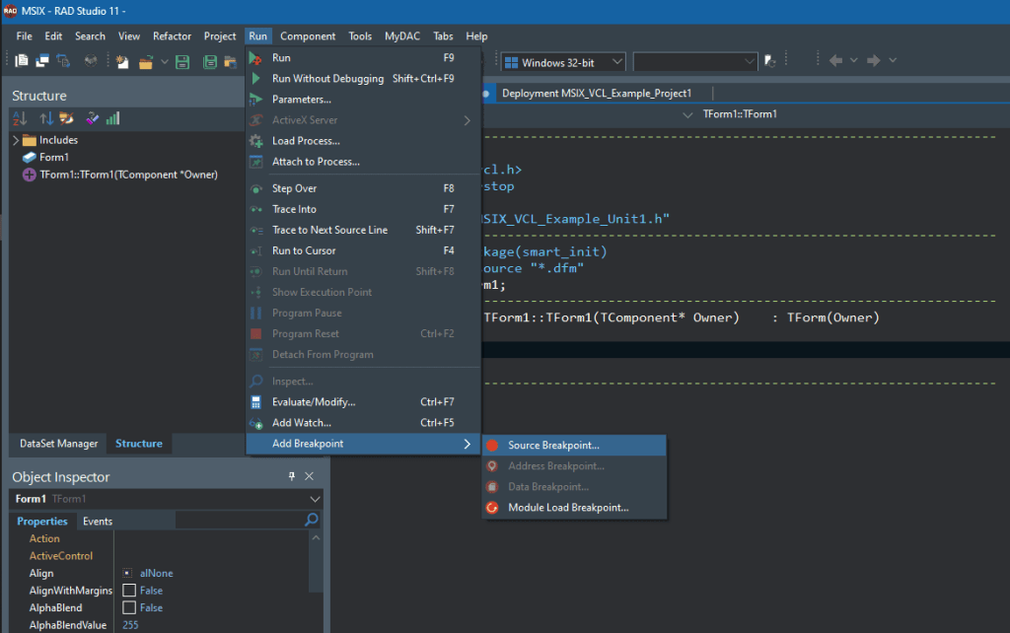Select Form1 in the Structure tree
The image size is (1010, 633).
click(45, 157)
